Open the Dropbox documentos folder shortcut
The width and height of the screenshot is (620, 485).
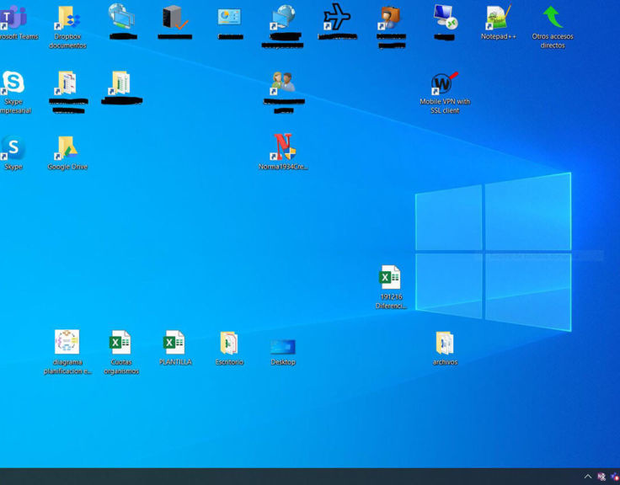click(x=67, y=19)
